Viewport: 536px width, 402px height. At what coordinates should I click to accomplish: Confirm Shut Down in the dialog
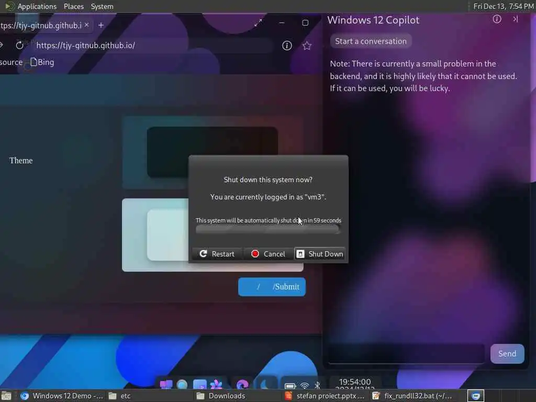click(x=320, y=254)
